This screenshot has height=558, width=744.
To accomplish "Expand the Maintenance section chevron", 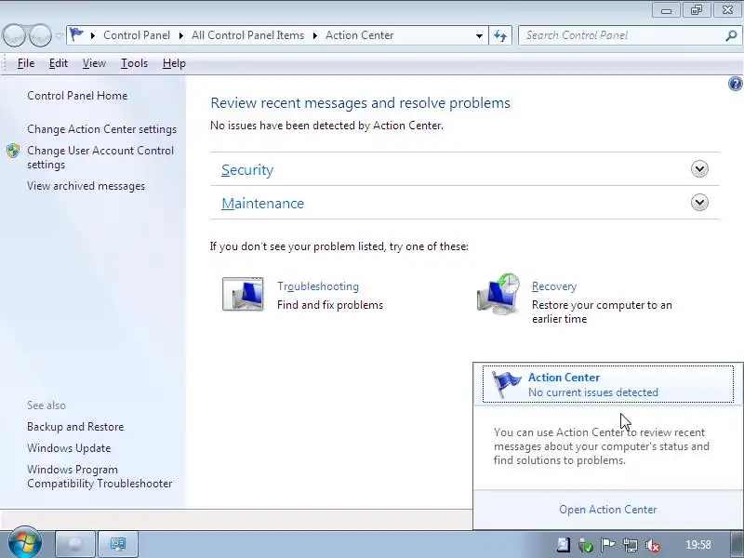I will click(x=699, y=203).
